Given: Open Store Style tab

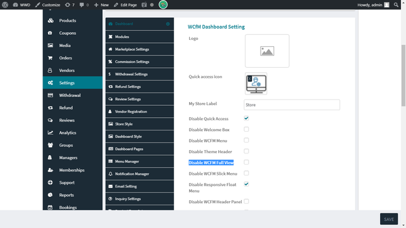Looking at the screenshot, I should point(140,124).
